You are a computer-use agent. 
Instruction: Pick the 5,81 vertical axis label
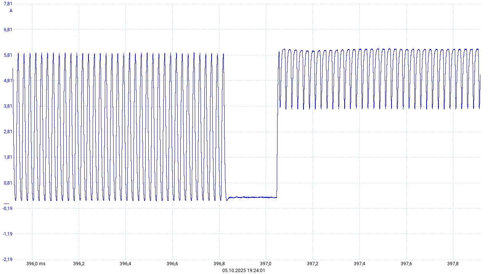[x=8, y=55]
